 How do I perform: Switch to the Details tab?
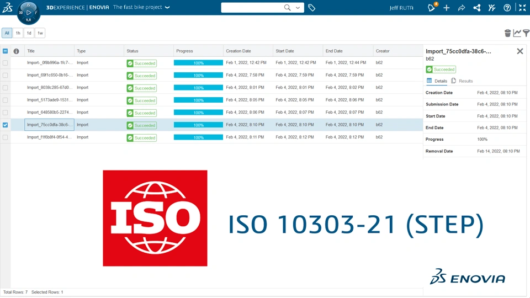pyautogui.click(x=437, y=81)
